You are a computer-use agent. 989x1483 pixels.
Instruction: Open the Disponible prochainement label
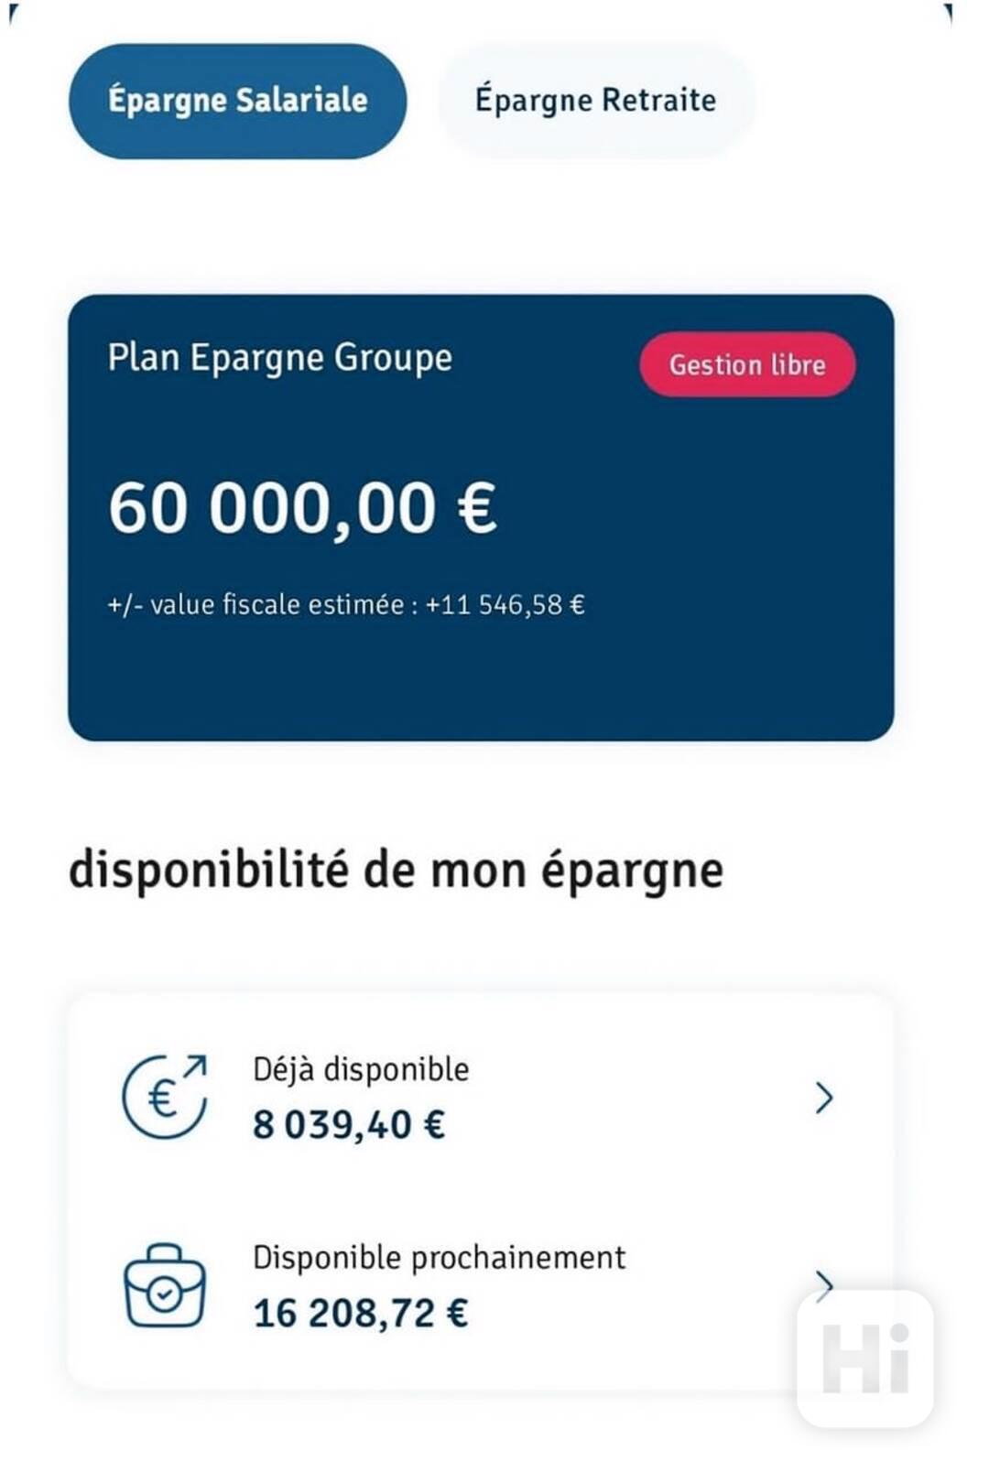[x=440, y=1258]
